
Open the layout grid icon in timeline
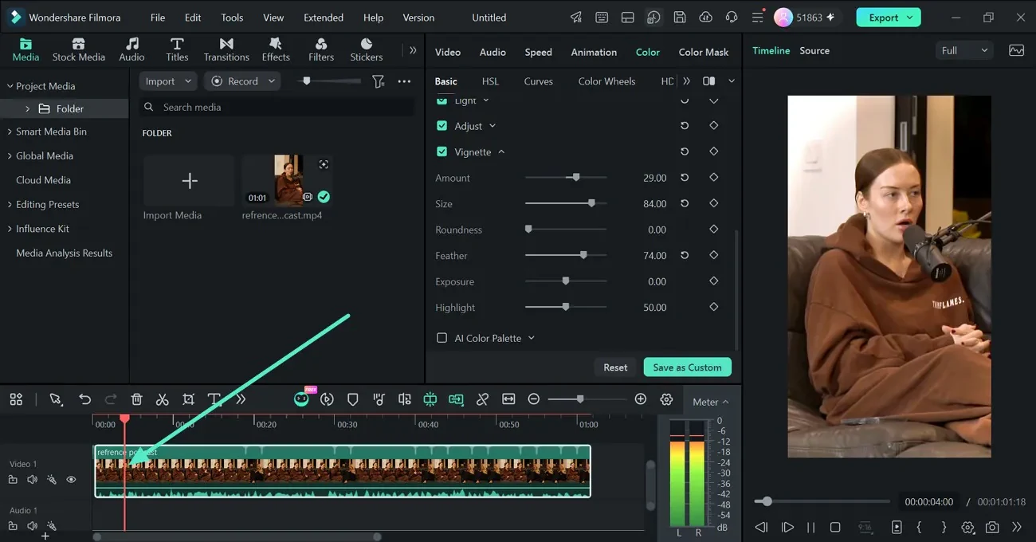click(x=16, y=399)
